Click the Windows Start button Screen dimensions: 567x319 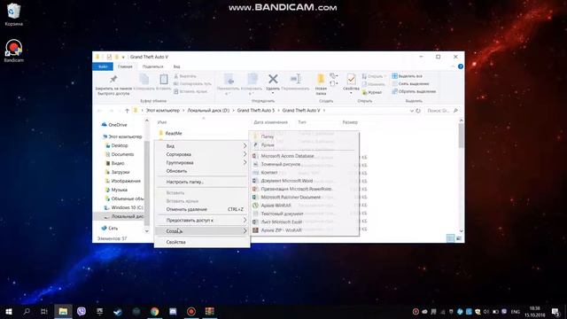[x=9, y=311]
